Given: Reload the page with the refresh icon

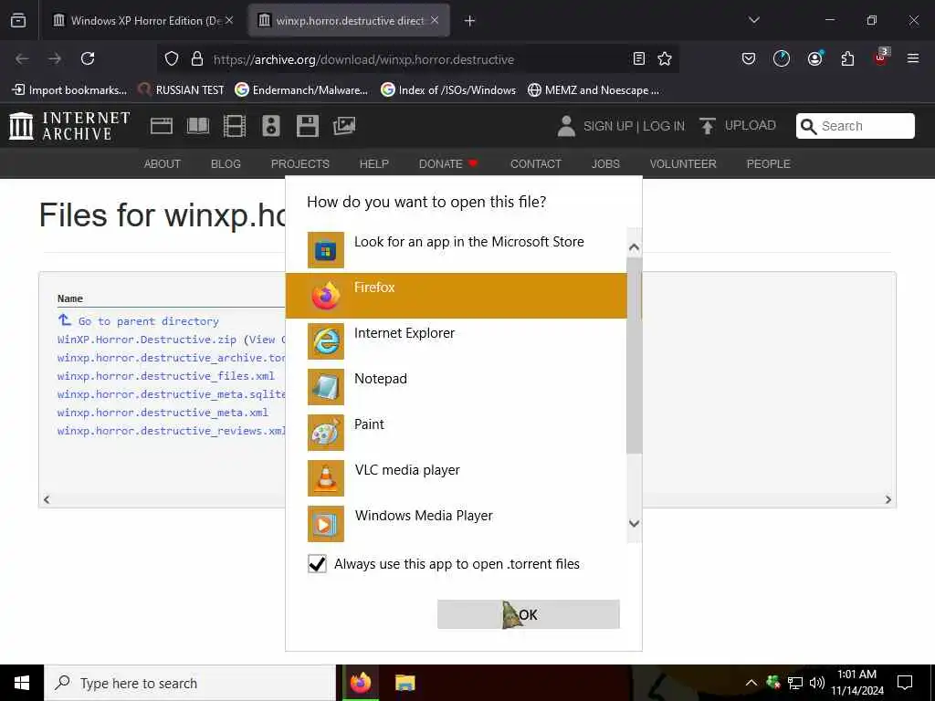Looking at the screenshot, I should [x=88, y=58].
